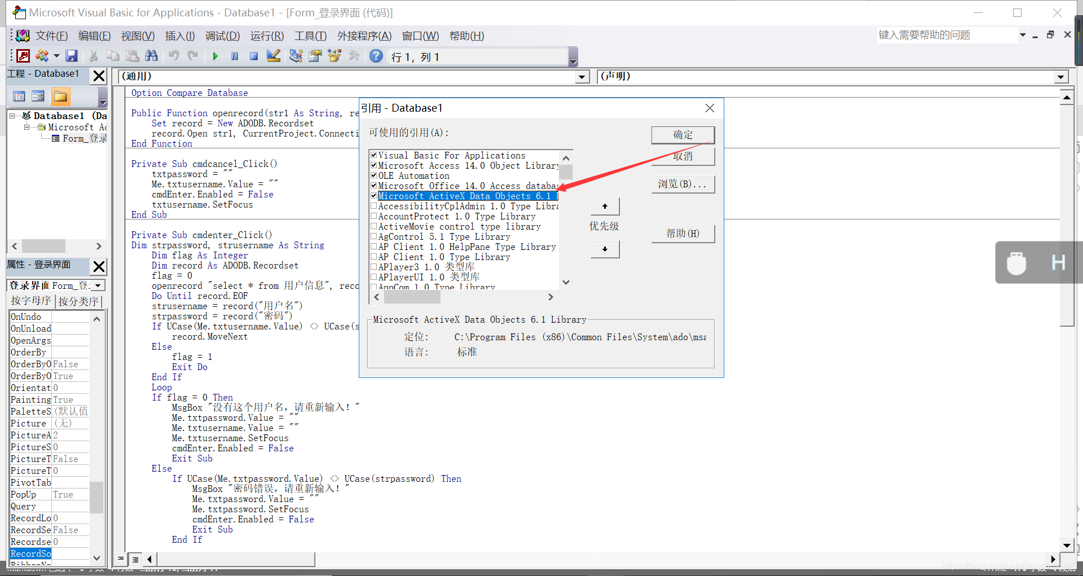Save the database via the floppy icon
This screenshot has width=1083, height=576.
pos(71,56)
